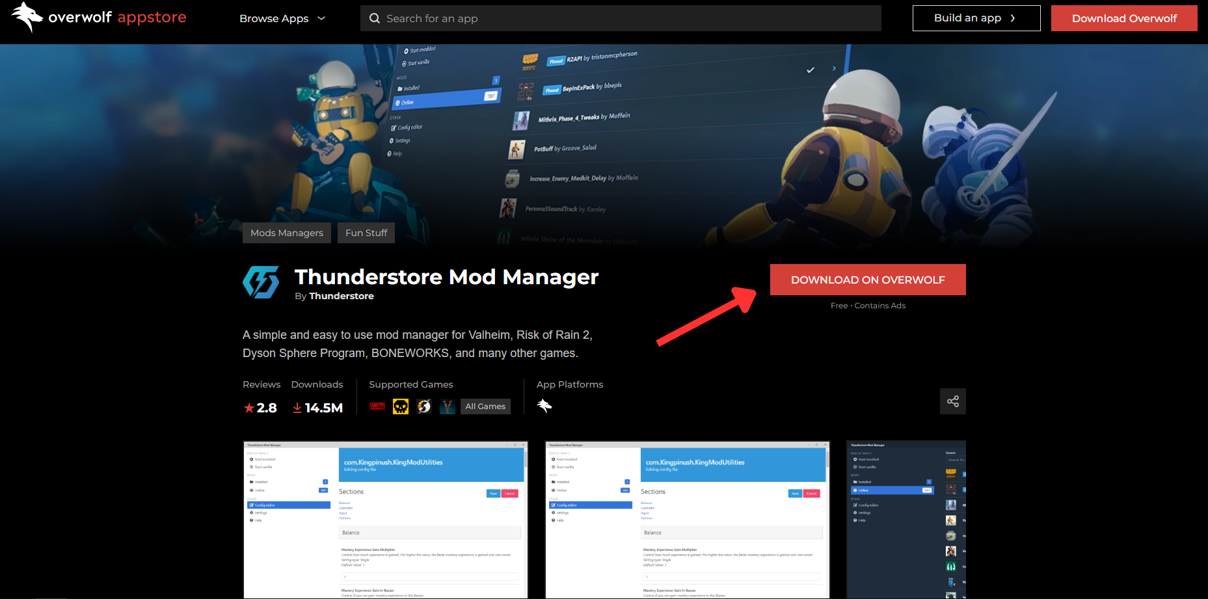Focus the "Search for an app" field
Image resolution: width=1208 pixels, height=599 pixels.
coord(621,18)
